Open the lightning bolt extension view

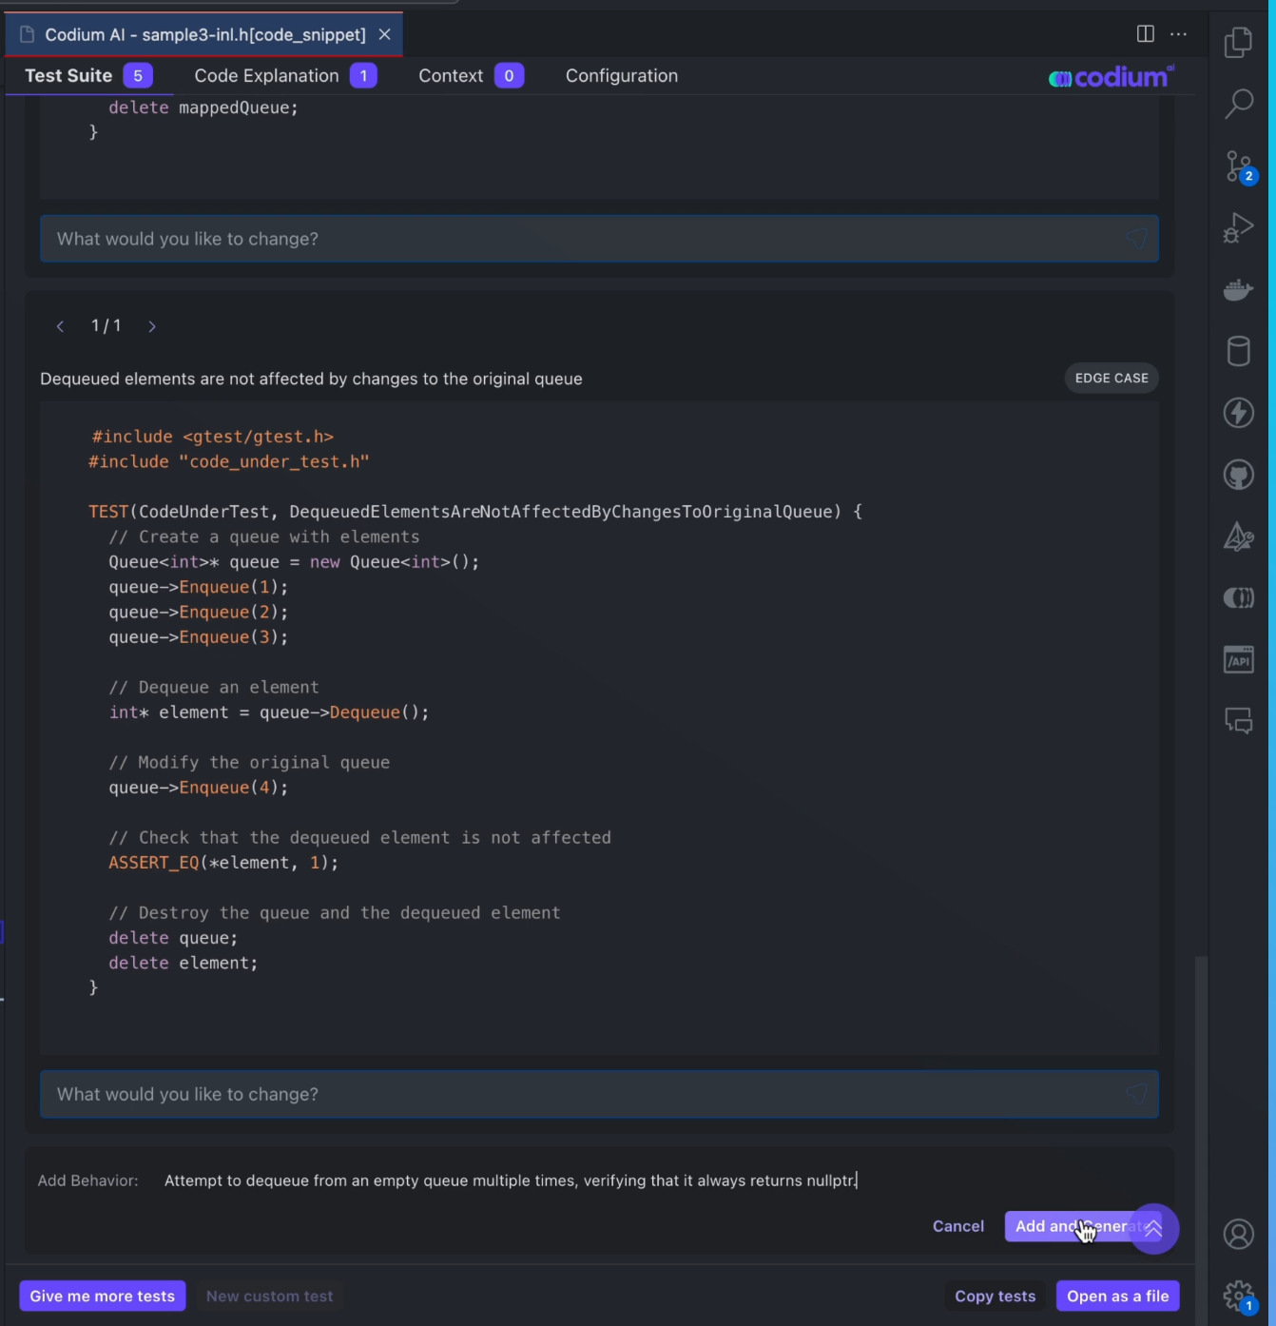(1238, 413)
